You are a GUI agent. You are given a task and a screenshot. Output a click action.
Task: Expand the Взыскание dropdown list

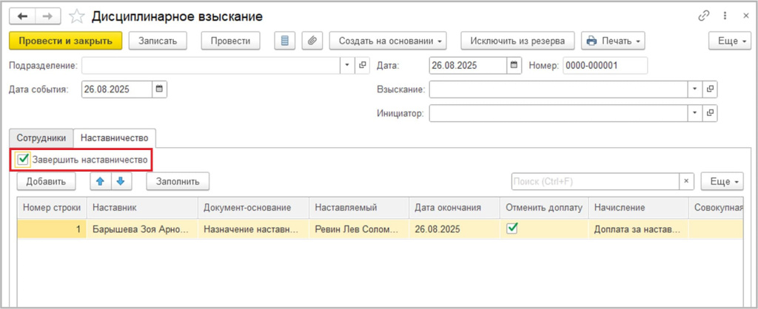694,89
